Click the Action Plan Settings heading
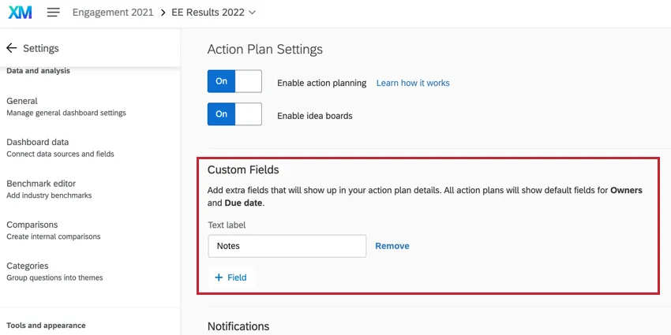This screenshot has height=335, width=671. (x=265, y=49)
